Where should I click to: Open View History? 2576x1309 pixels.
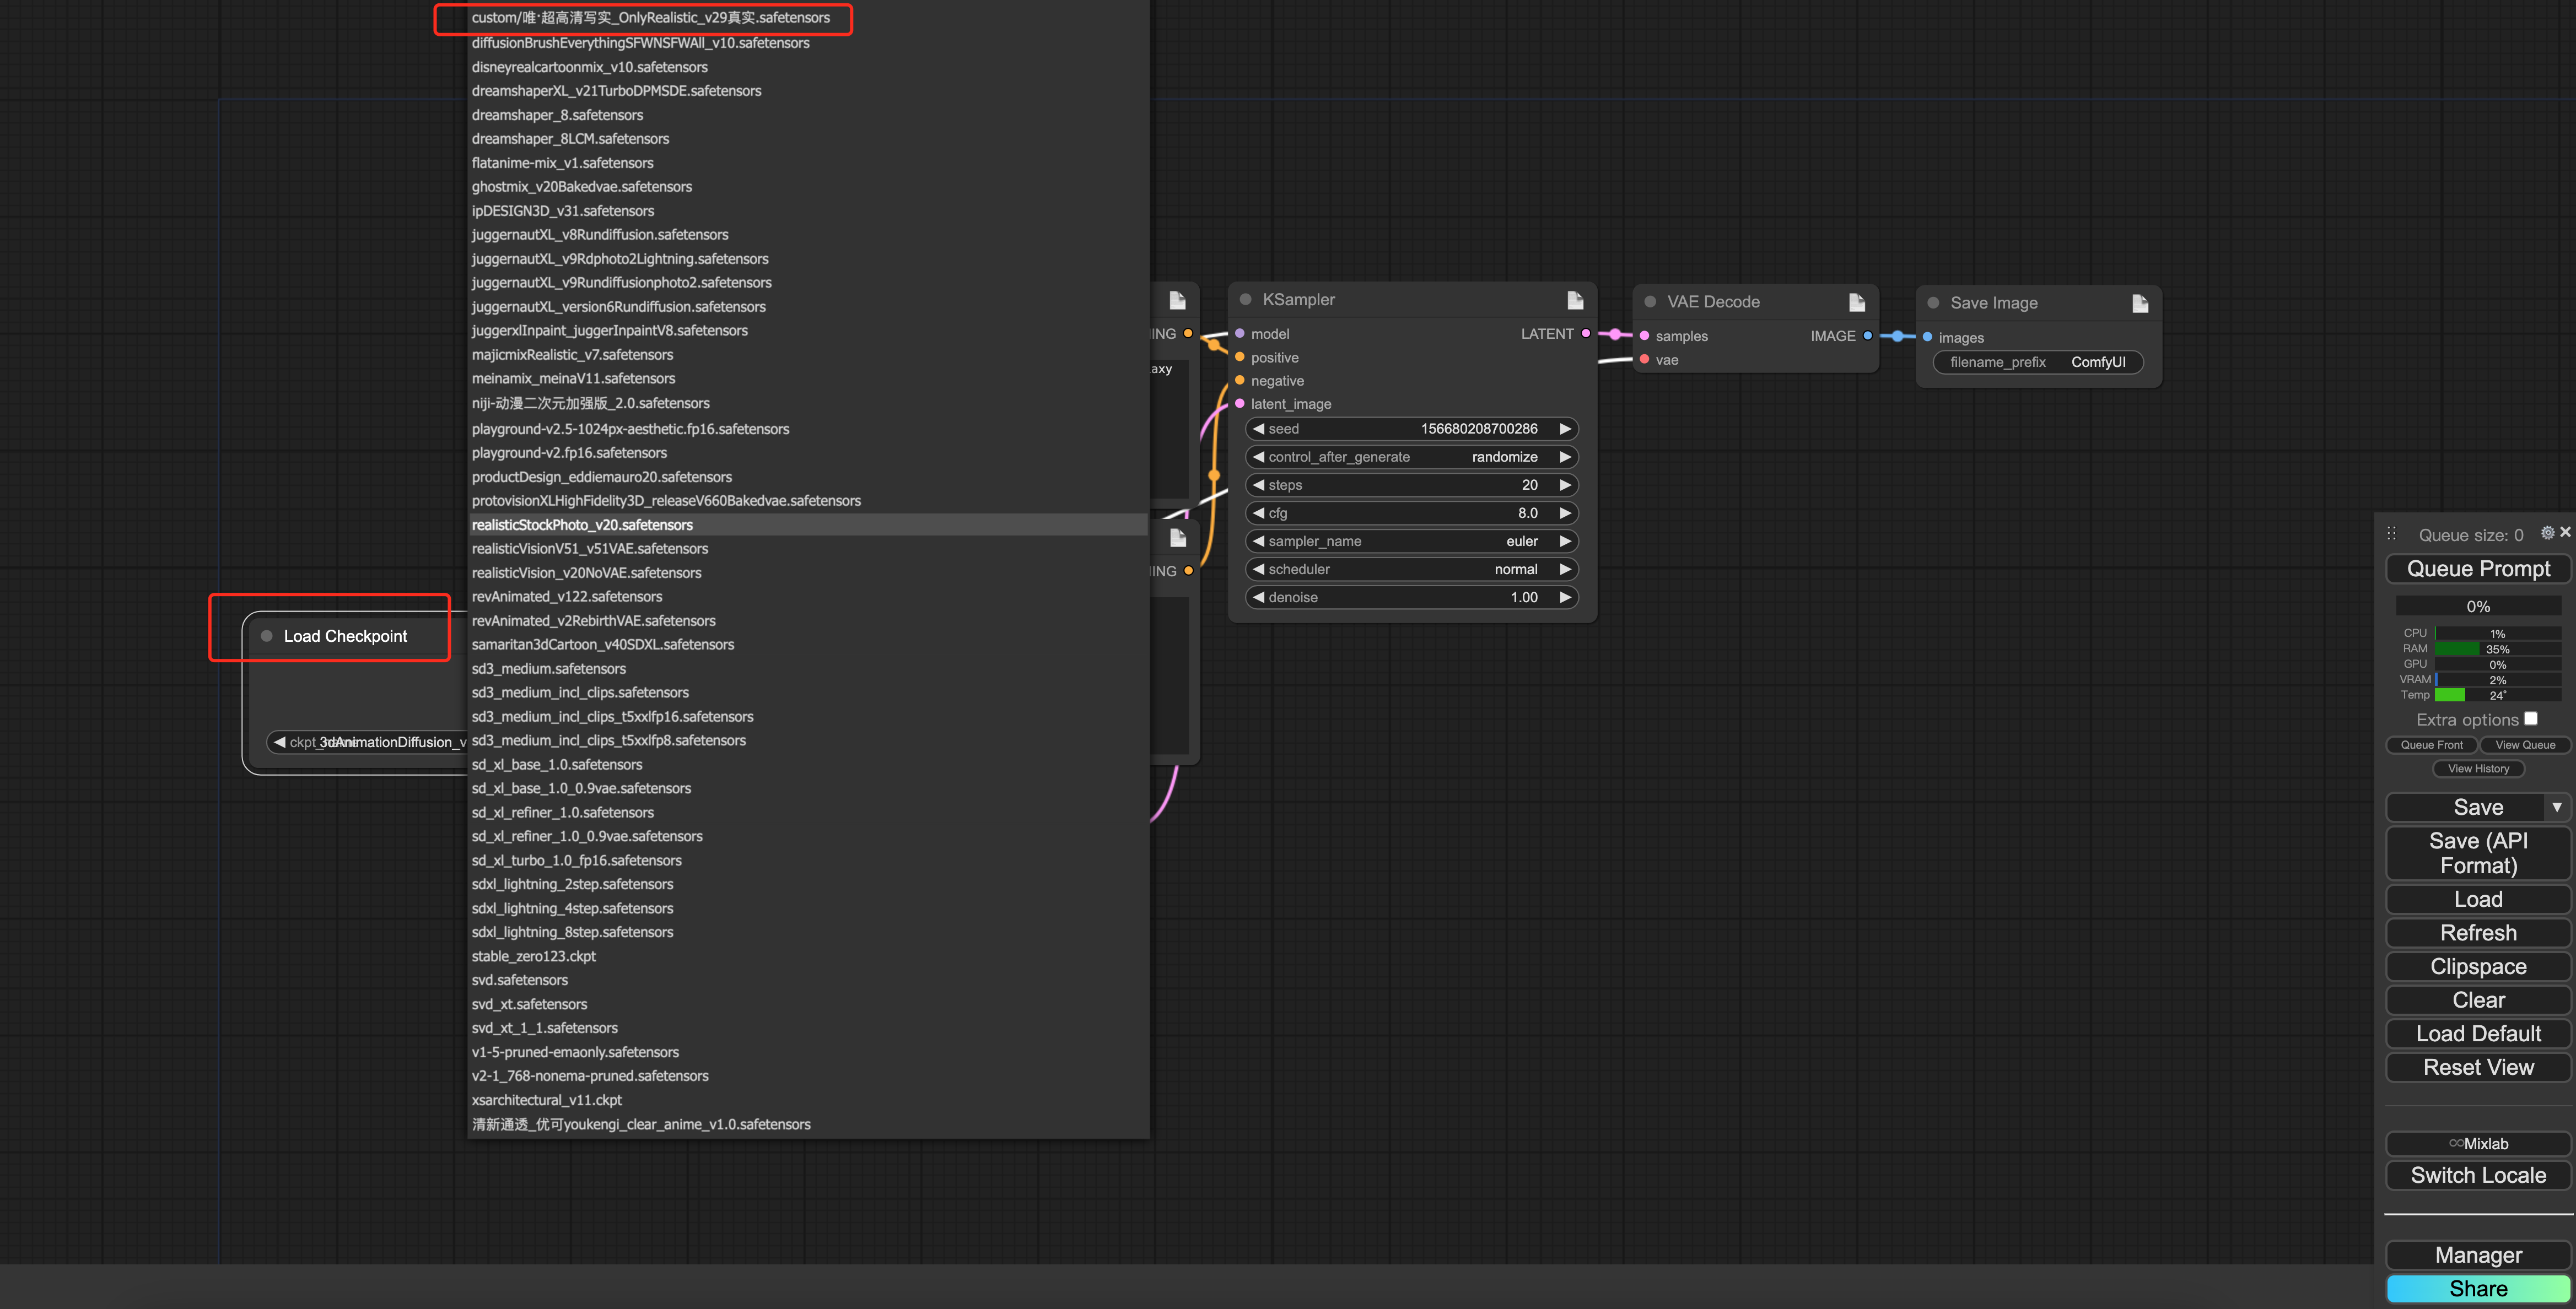[2478, 769]
